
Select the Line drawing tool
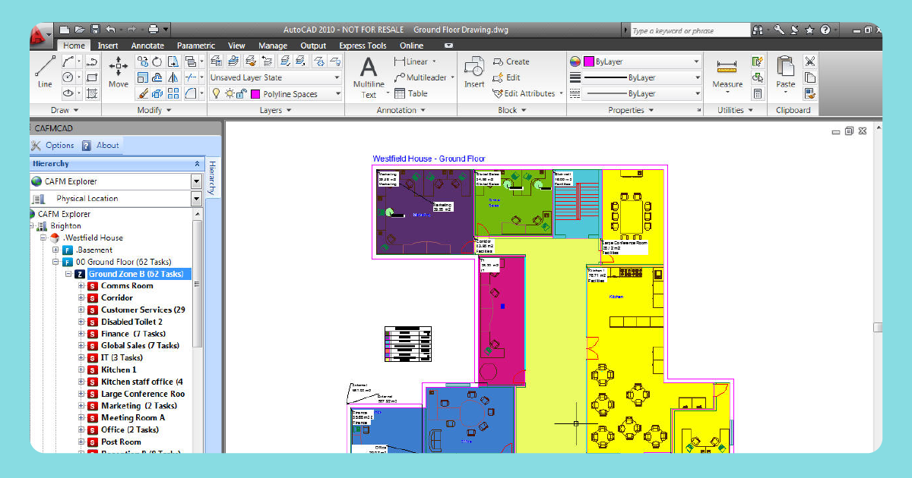pyautogui.click(x=45, y=71)
